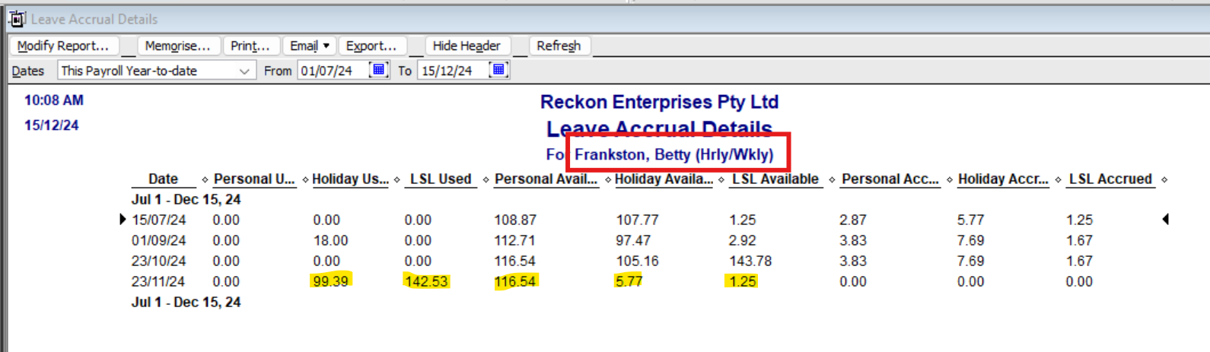Viewport: 1210px width, 352px height.
Task: Click Holiday Available value 107.77
Action: click(637, 220)
